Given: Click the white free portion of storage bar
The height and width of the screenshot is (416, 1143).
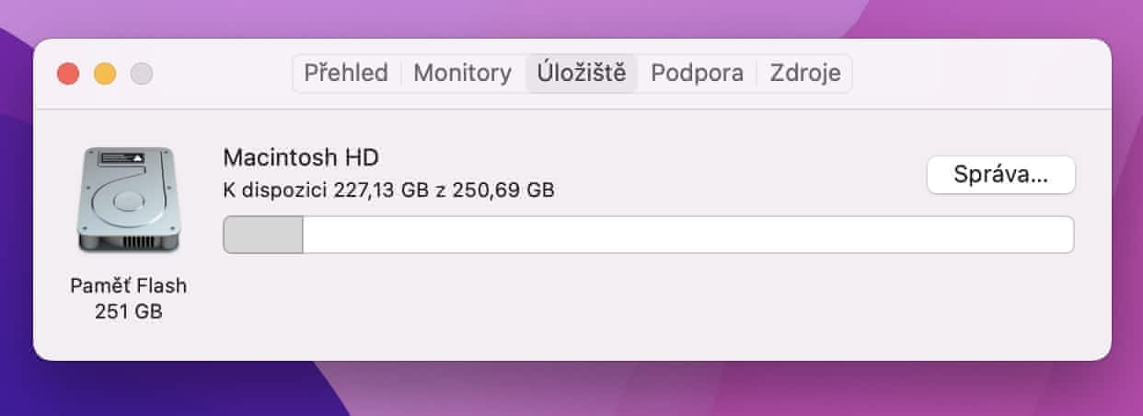Looking at the screenshot, I should (687, 235).
